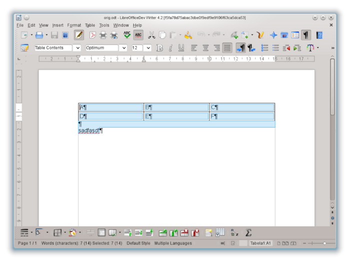Viewport: 350px width, 262px height.
Task: Click the Insert Row icon
Action: coord(162,233)
